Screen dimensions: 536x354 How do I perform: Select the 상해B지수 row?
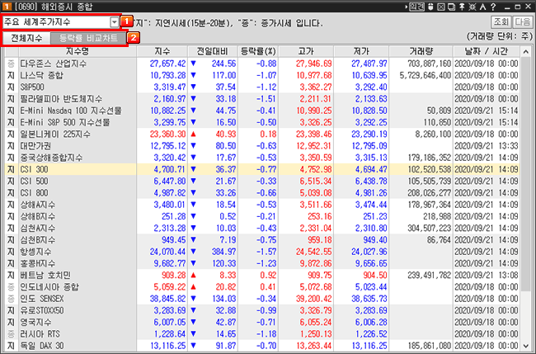(262, 216)
